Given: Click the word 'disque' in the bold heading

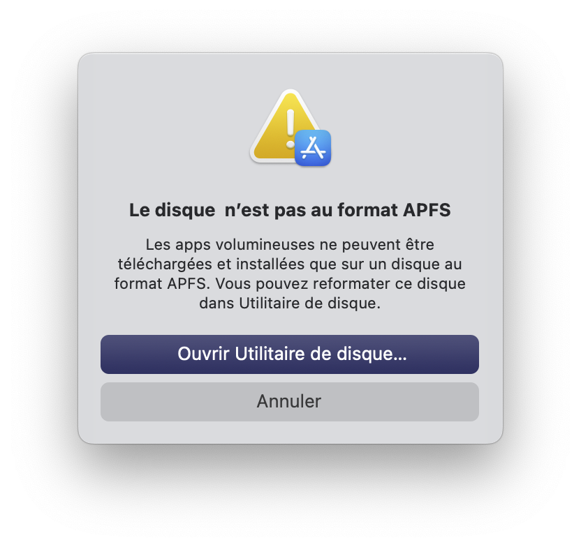Looking at the screenshot, I should pos(185,211).
